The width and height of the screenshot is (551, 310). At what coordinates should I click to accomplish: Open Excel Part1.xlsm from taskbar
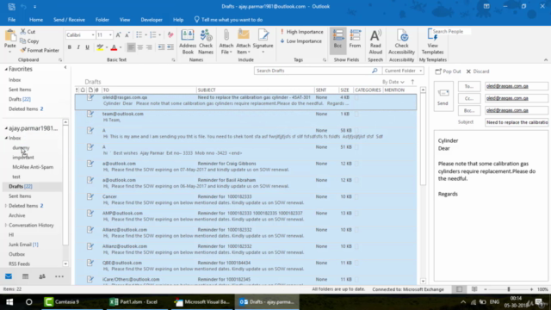134,302
